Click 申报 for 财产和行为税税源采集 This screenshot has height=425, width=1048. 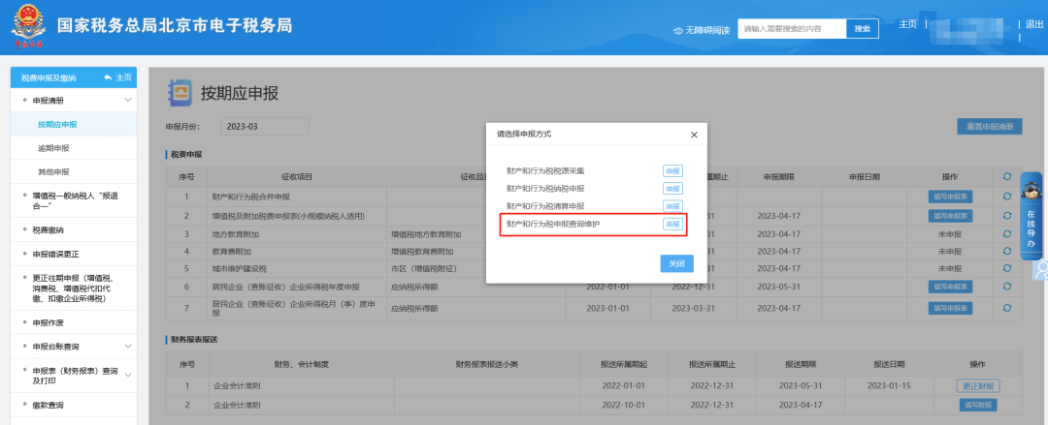pyautogui.click(x=672, y=171)
